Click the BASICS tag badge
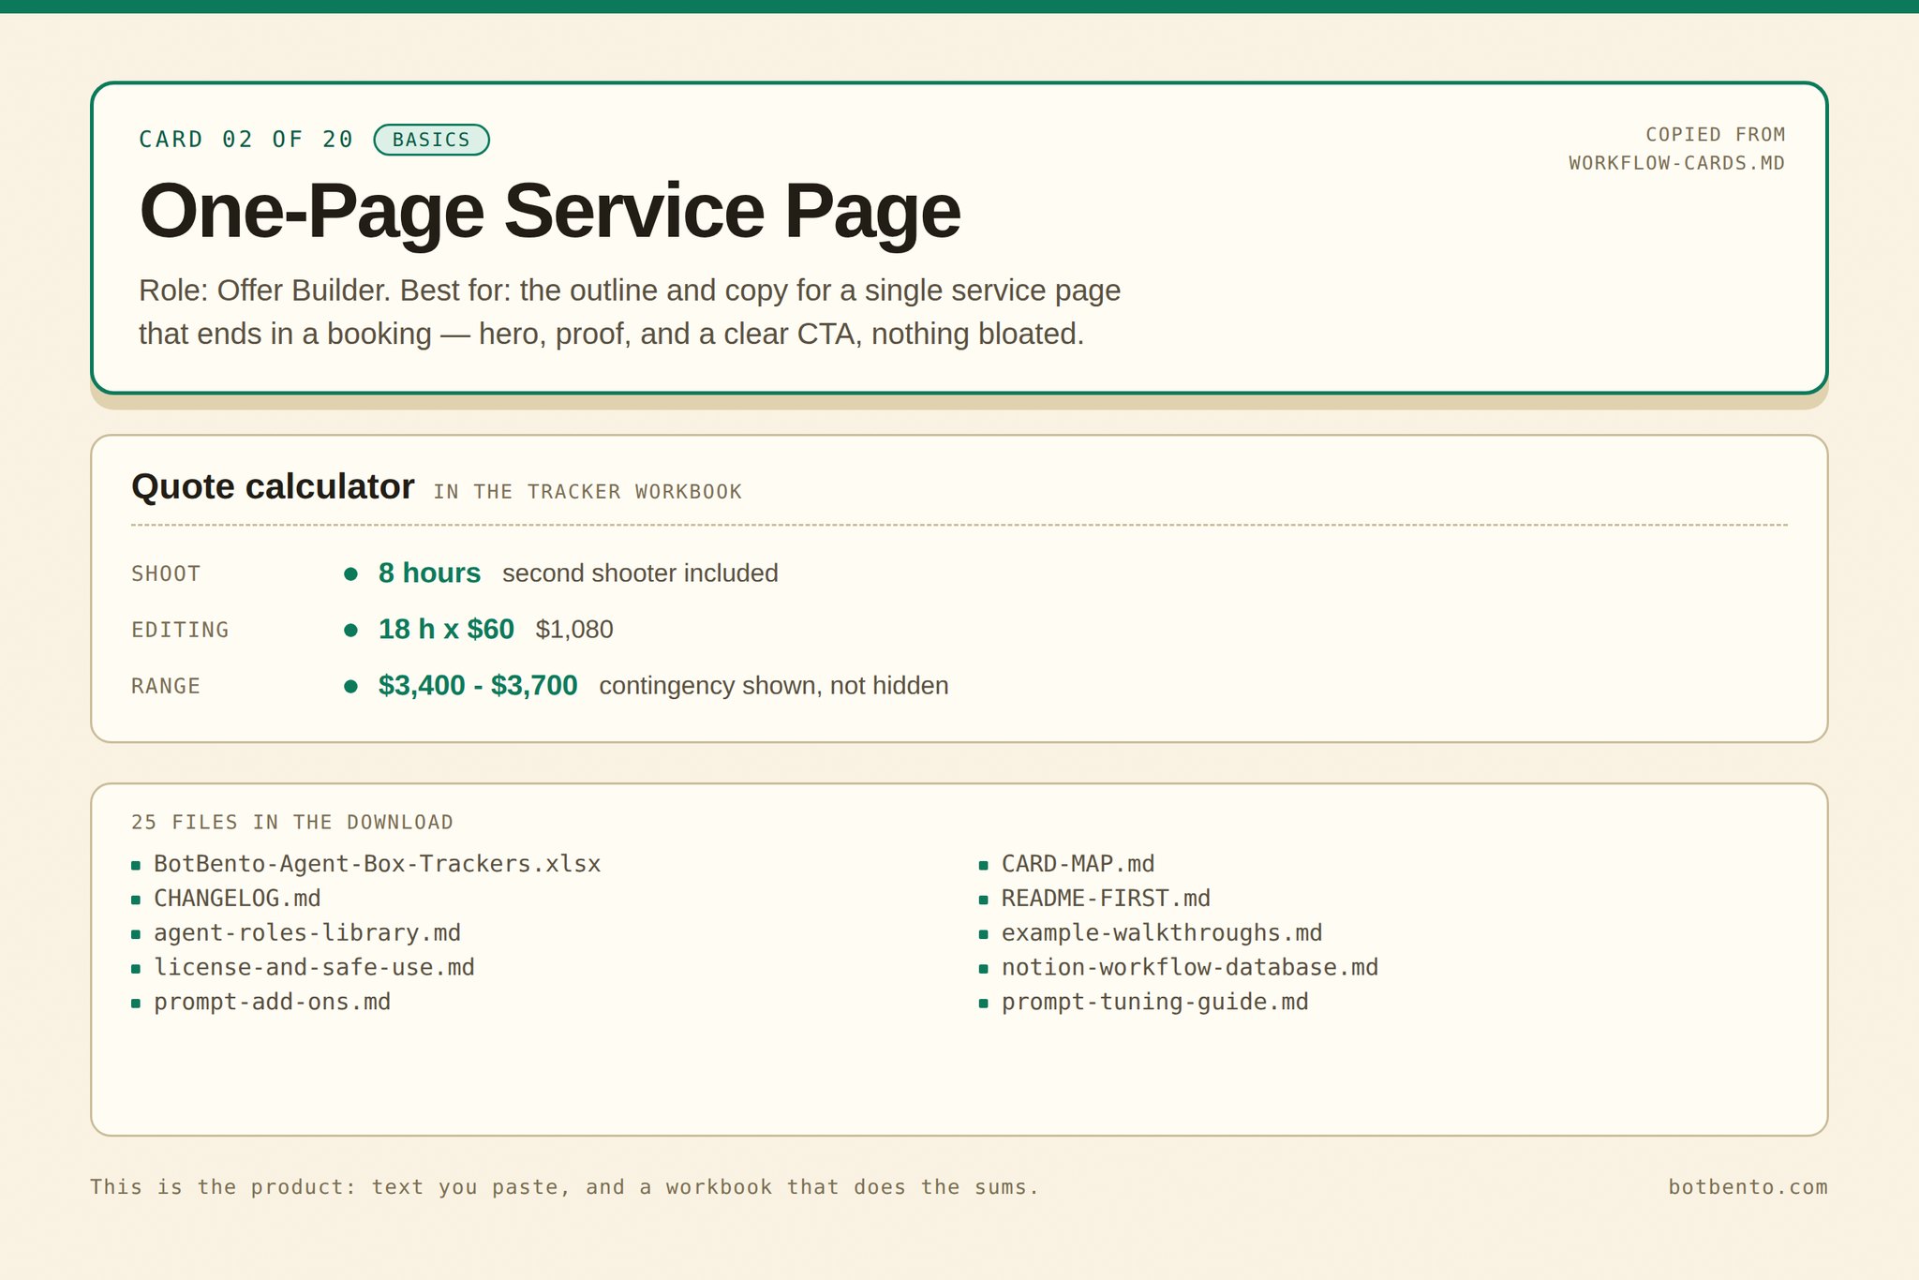This screenshot has height=1280, width=1919. (431, 140)
